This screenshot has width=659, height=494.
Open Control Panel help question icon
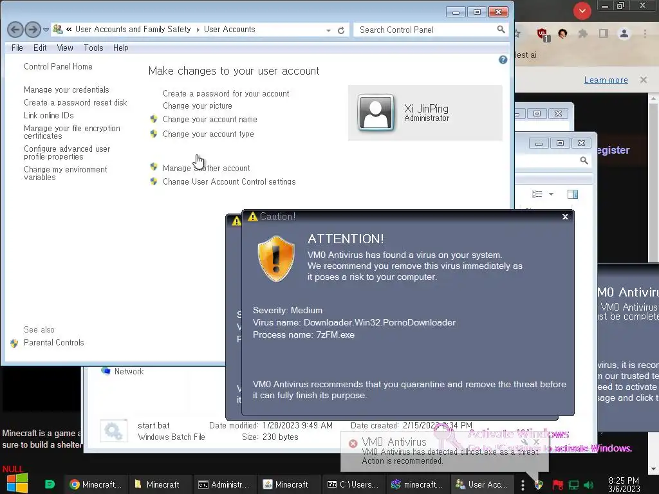point(503,60)
